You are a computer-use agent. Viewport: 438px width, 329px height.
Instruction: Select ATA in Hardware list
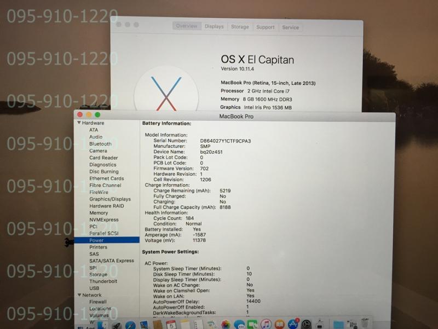pos(94,130)
